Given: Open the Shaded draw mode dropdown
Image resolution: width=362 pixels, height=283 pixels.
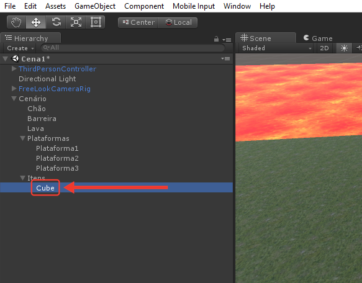Looking at the screenshot, I should tap(276, 48).
